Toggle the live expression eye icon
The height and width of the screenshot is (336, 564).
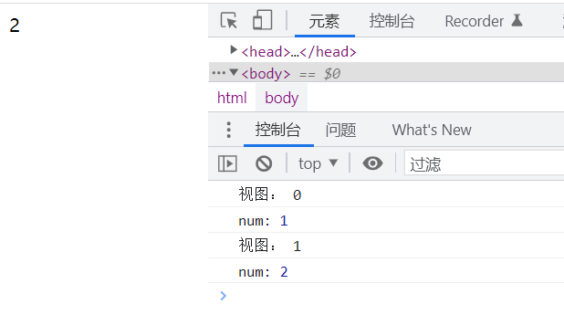372,163
